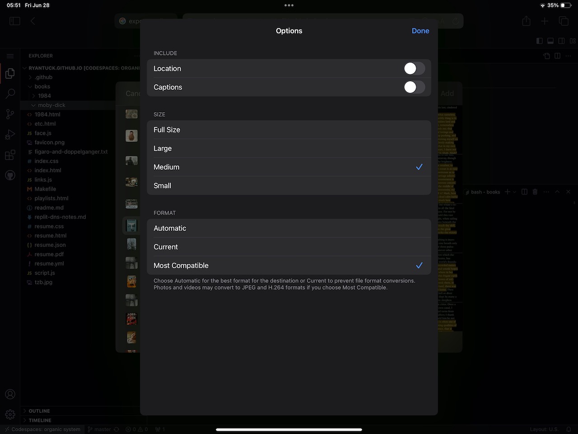Open resume.json in file explorer
The width and height of the screenshot is (578, 434).
tap(50, 245)
